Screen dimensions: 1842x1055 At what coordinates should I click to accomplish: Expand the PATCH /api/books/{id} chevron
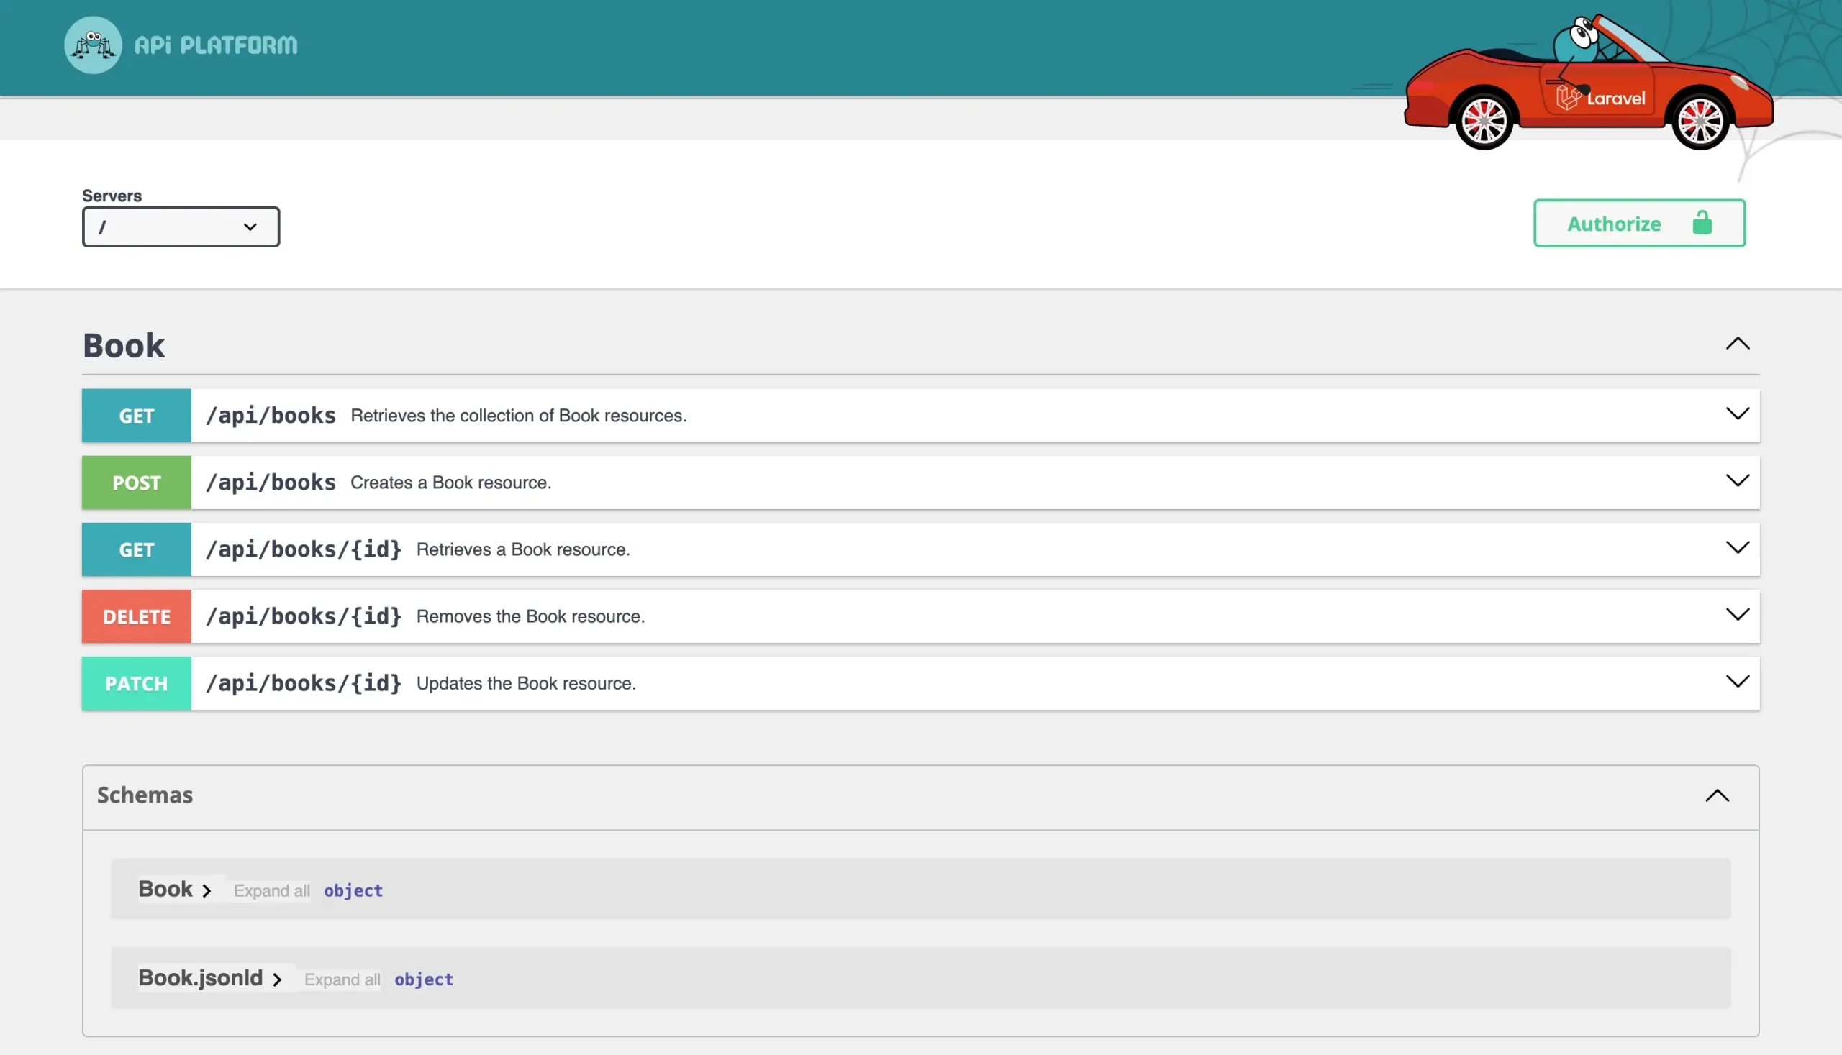1738,682
